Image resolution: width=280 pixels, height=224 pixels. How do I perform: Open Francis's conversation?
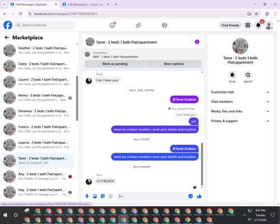point(38,129)
